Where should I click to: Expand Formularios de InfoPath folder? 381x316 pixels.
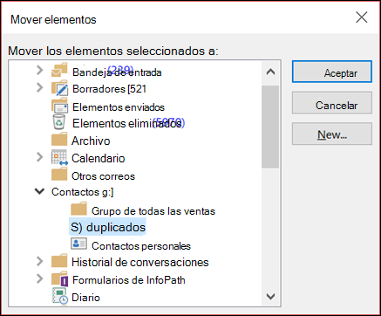coord(40,278)
